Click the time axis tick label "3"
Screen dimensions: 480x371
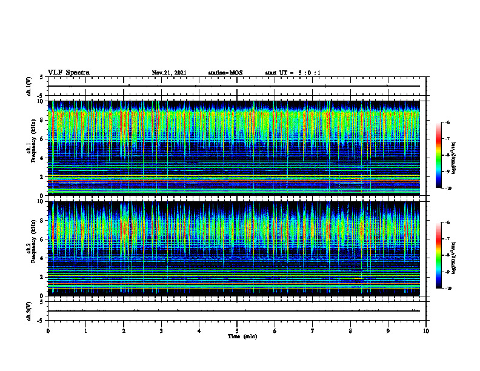tap(161, 331)
